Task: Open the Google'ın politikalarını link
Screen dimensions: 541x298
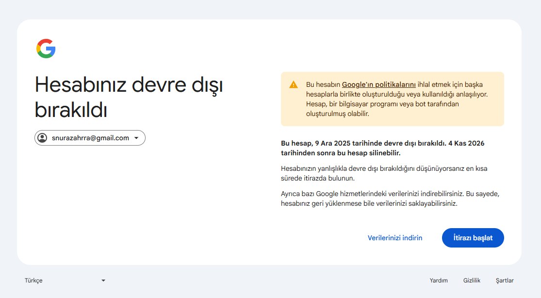Action: 378,84
